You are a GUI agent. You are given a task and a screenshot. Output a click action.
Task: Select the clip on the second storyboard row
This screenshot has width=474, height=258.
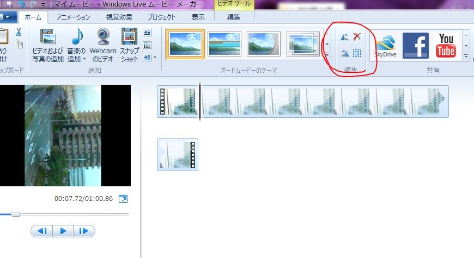click(178, 155)
